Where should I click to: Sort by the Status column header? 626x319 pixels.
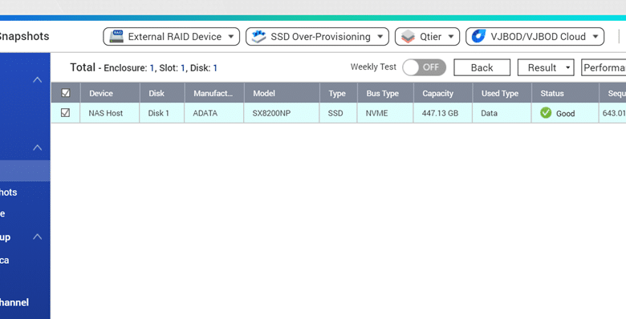pos(565,93)
